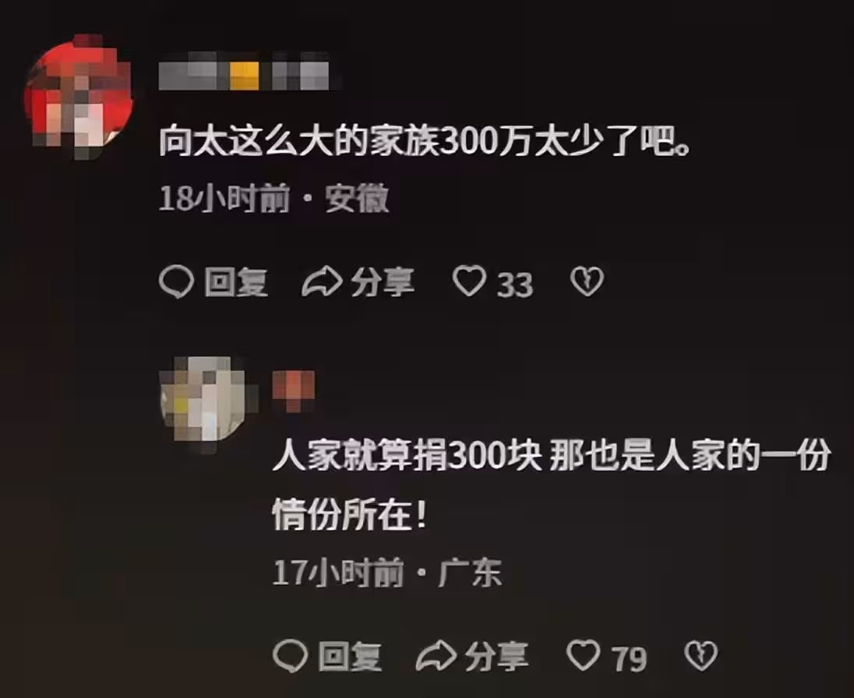The height and width of the screenshot is (698, 854).
Task: Dislike the Anhui comment via broken heart
Action: pos(588,281)
